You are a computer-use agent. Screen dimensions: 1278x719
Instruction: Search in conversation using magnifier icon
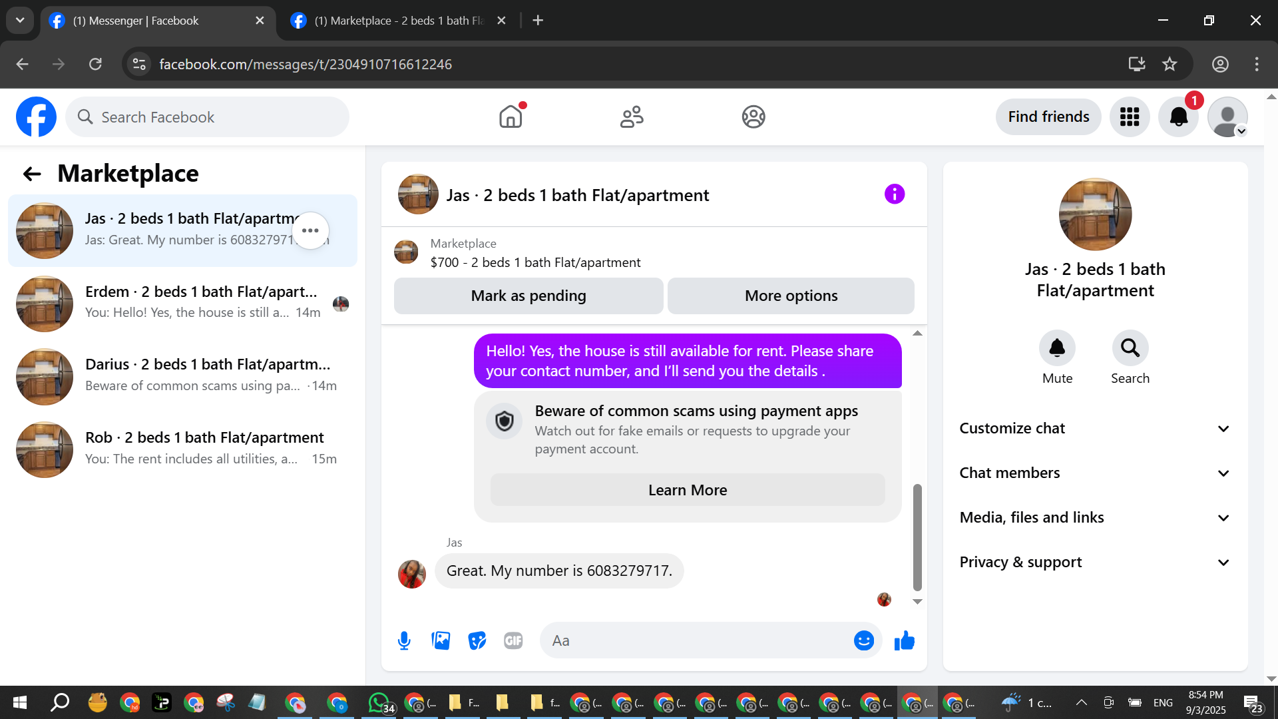[1130, 348]
